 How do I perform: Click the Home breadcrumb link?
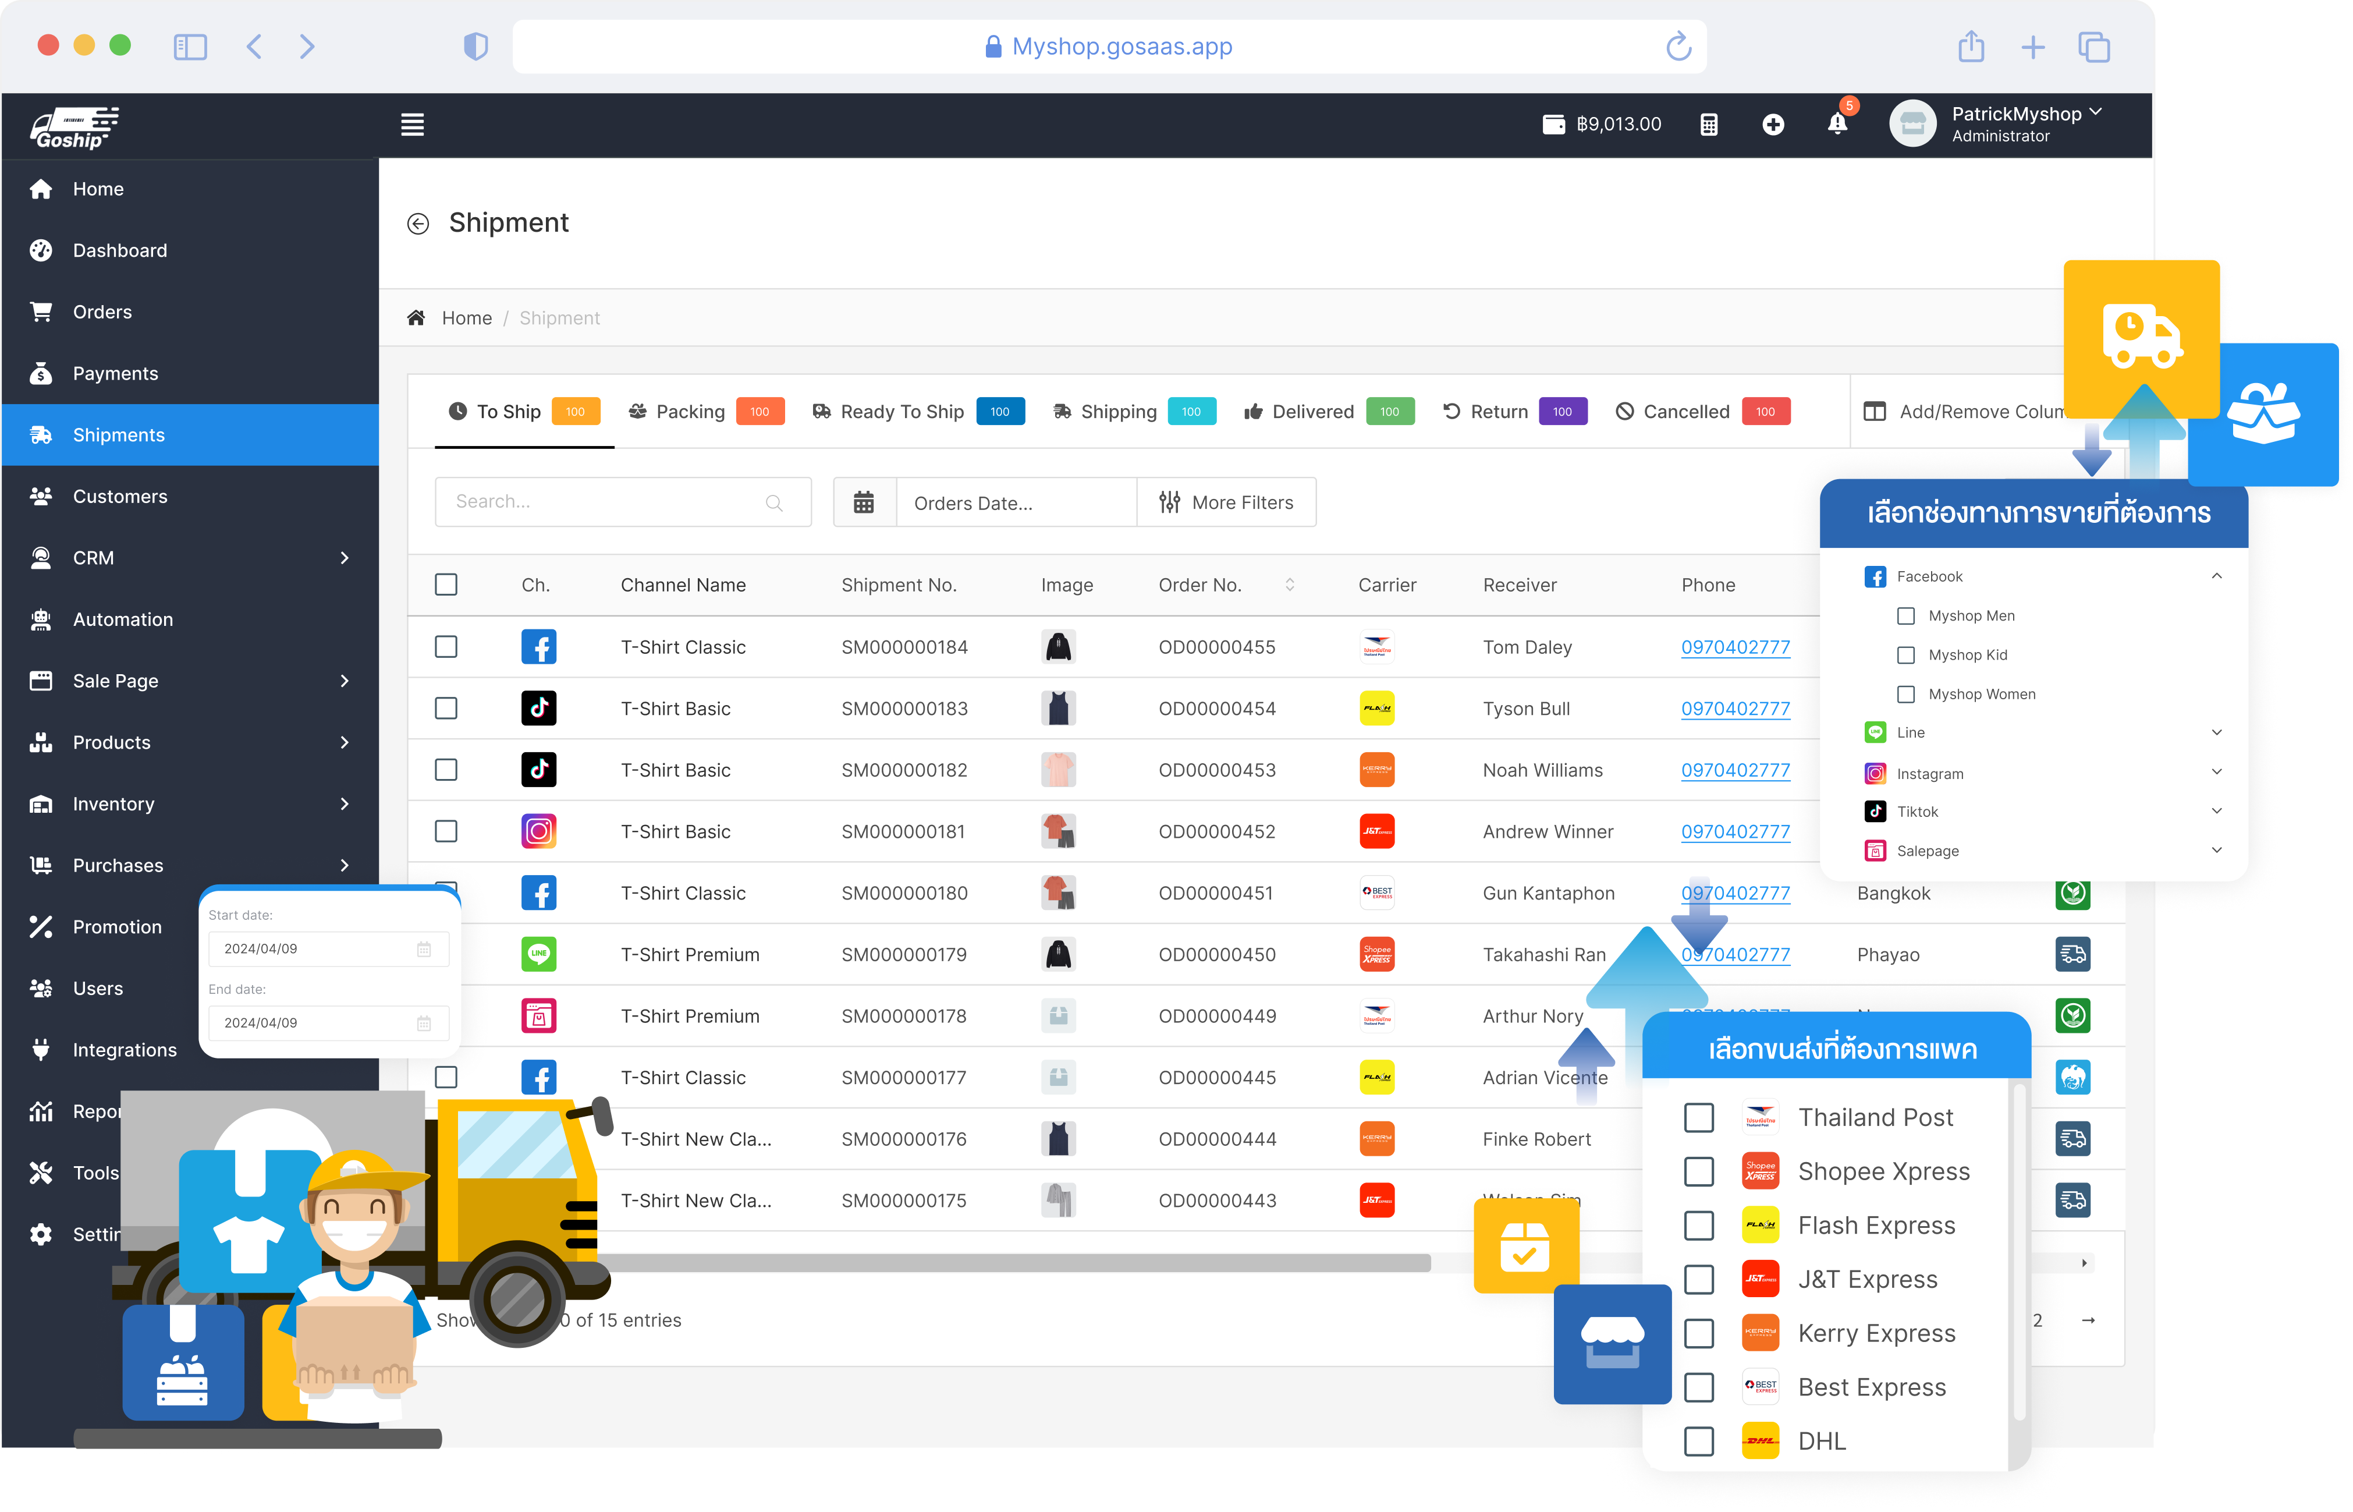coord(466,318)
